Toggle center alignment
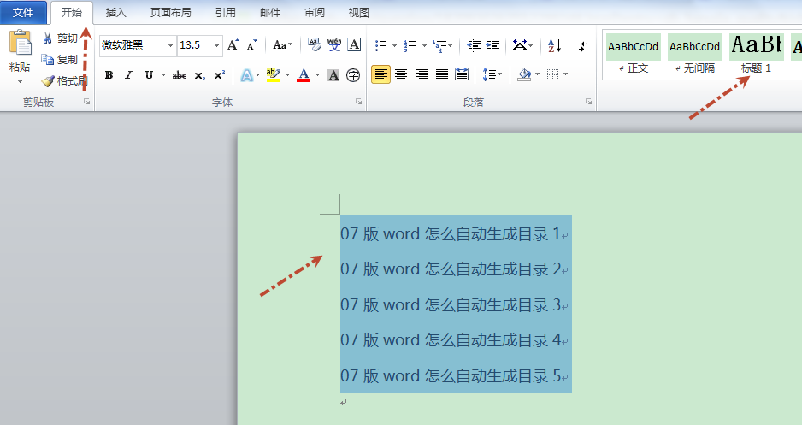 click(x=401, y=74)
